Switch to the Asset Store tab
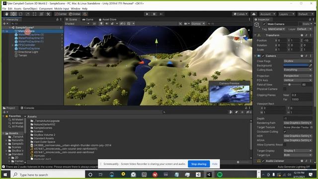Viewport: 318px width, 179px height. 108,19
